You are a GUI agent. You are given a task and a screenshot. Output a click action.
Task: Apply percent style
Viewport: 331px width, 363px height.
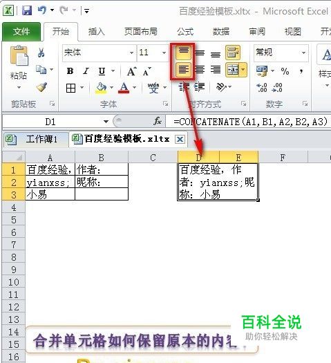pos(285,71)
